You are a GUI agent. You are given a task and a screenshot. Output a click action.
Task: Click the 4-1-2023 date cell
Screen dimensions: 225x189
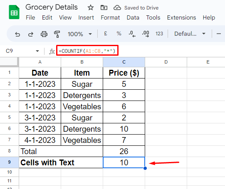click(x=40, y=140)
